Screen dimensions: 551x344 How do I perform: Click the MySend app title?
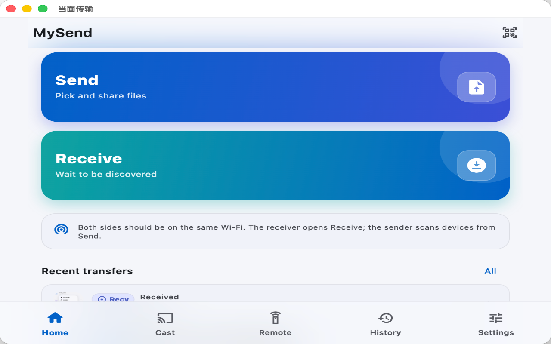pos(63,33)
